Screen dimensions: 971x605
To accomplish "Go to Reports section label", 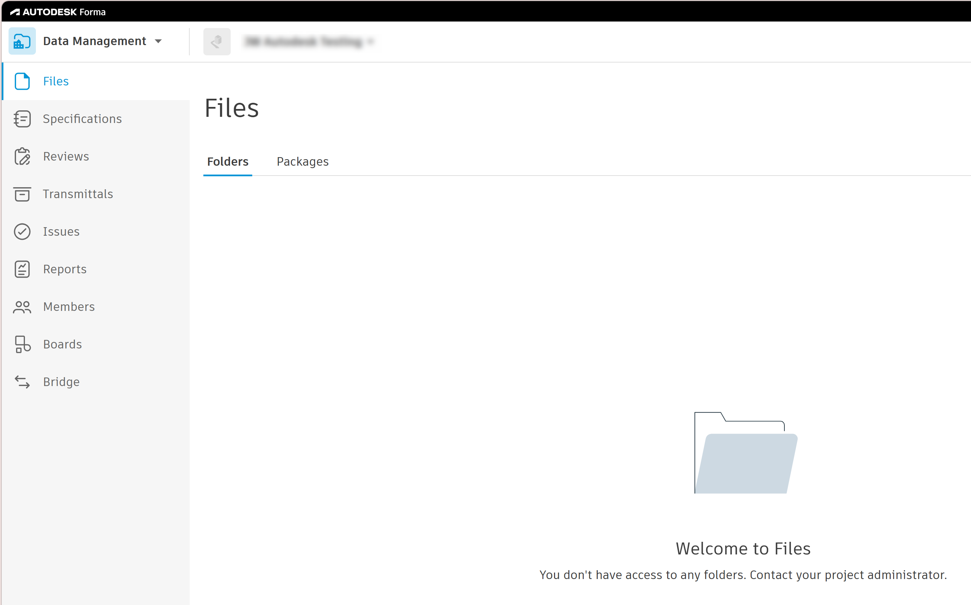I will click(x=65, y=269).
